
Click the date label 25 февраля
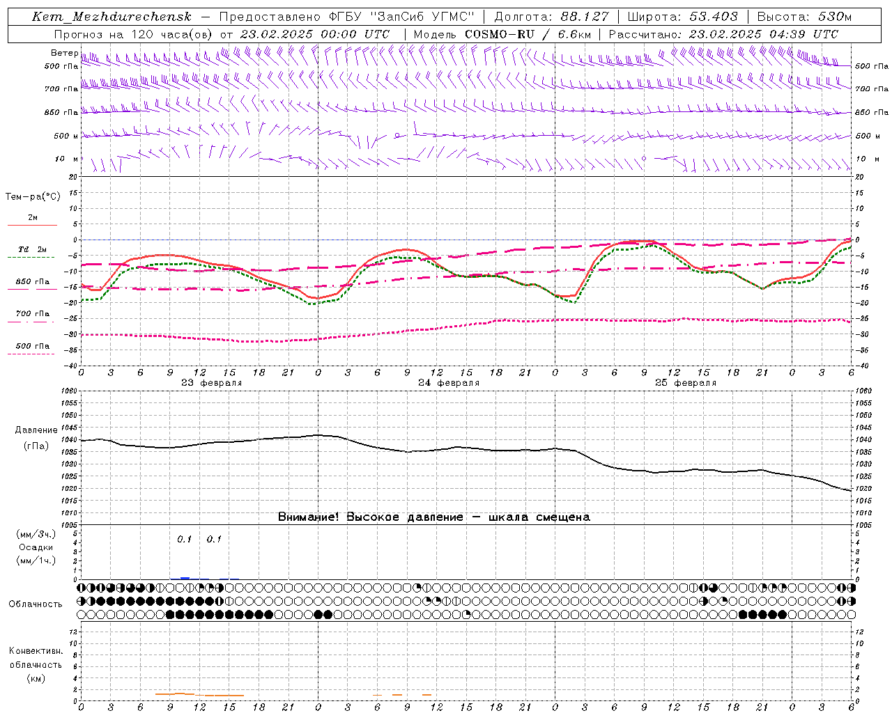point(686,383)
